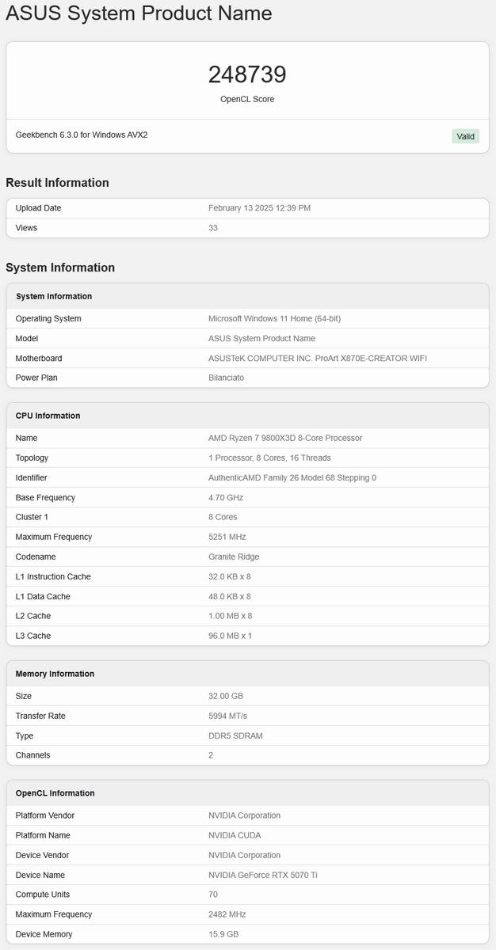Click the 'OpenCL Score' label

pyautogui.click(x=247, y=99)
